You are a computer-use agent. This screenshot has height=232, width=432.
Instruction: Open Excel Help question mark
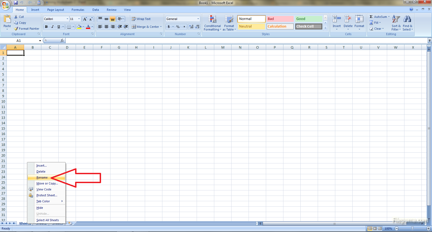[411, 9]
